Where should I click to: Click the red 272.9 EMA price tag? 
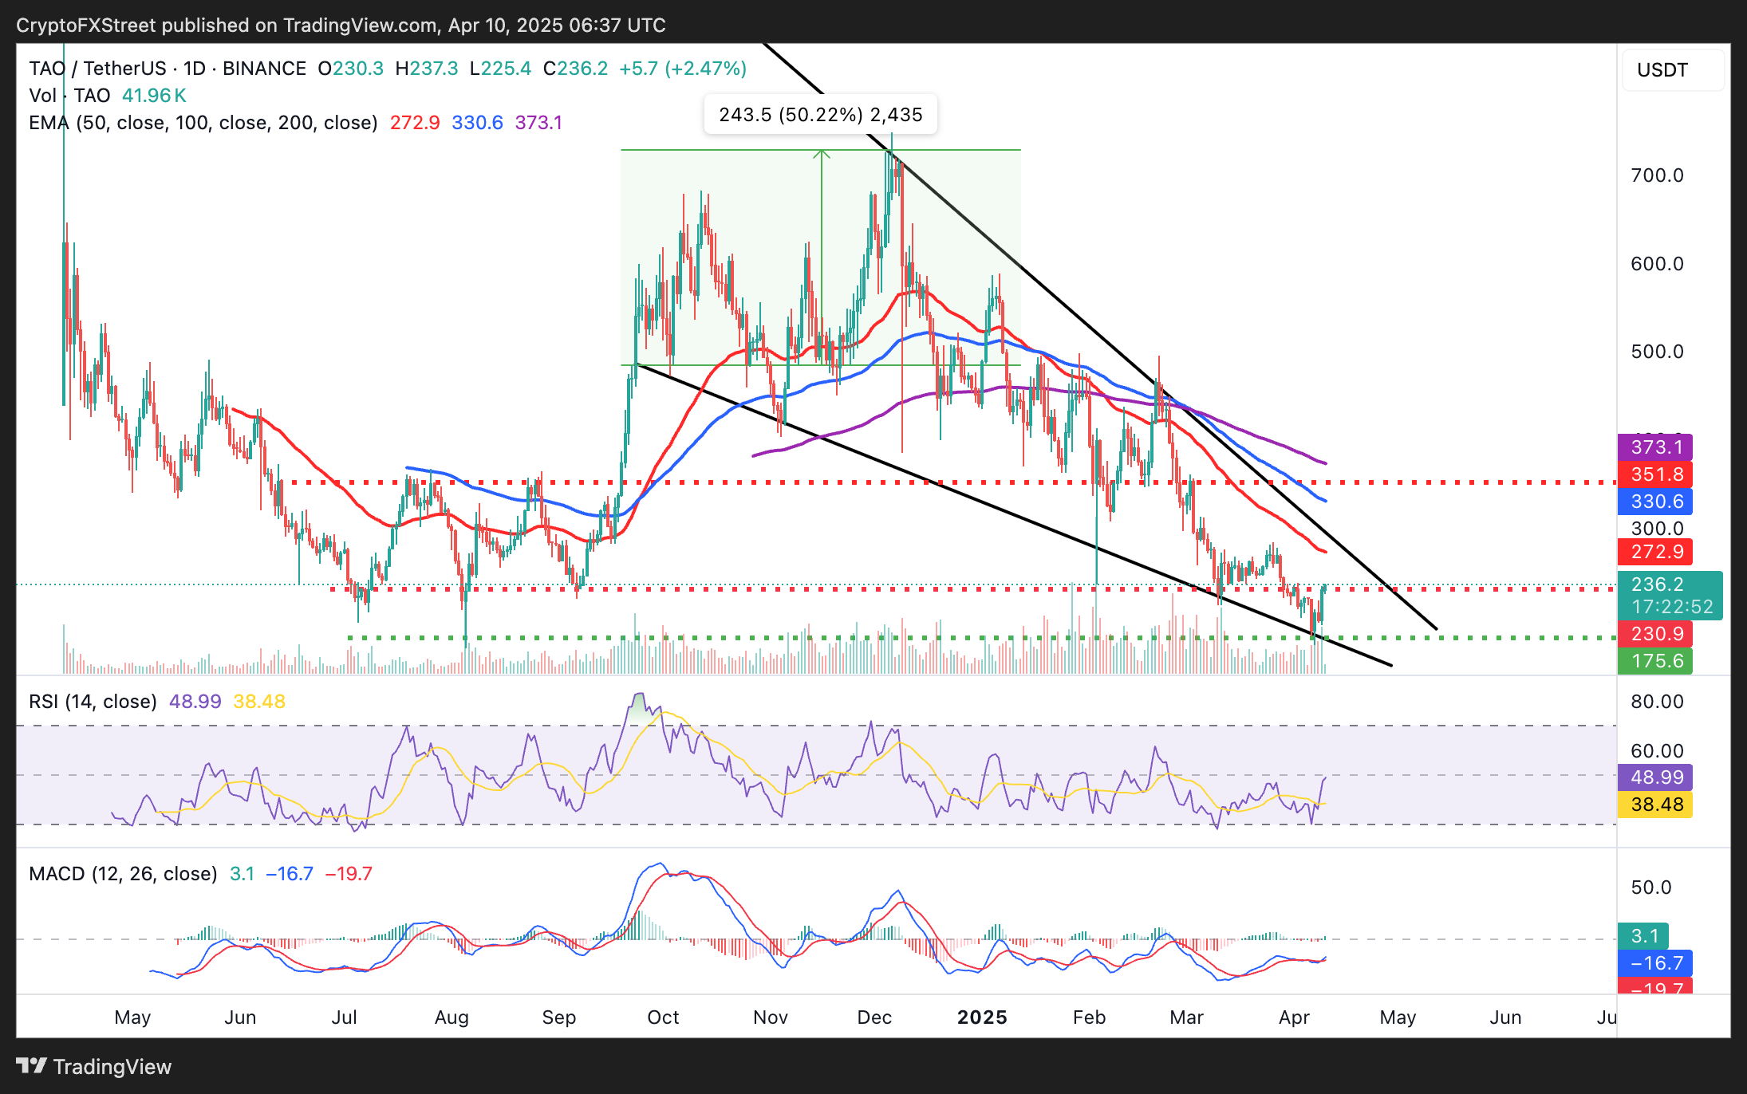1655,552
